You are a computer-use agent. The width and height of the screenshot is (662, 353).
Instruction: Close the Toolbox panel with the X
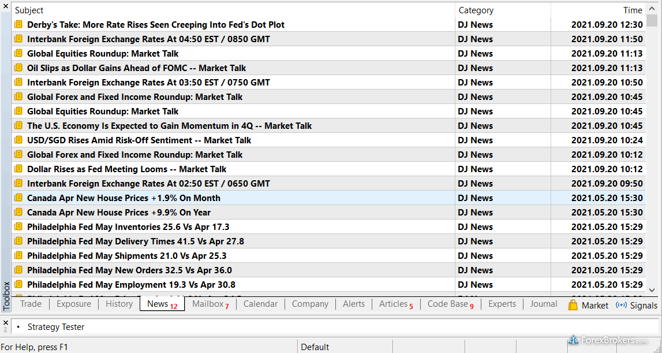6,6
